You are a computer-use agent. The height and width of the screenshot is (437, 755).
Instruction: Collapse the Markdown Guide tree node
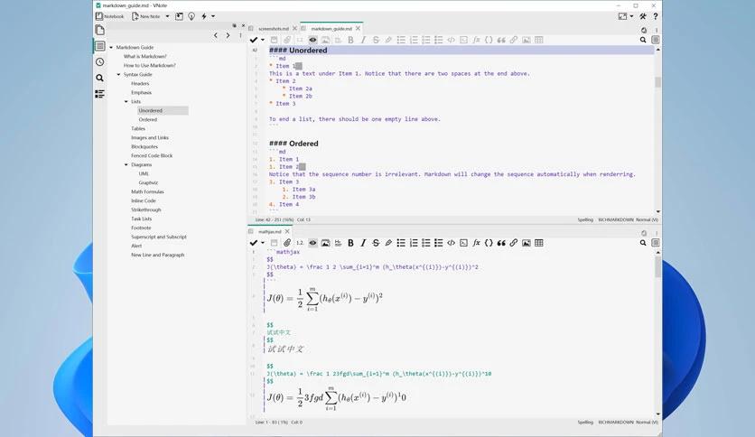click(111, 47)
